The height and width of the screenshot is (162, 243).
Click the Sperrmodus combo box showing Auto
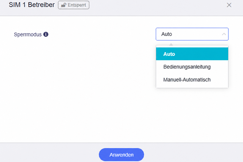point(192,34)
